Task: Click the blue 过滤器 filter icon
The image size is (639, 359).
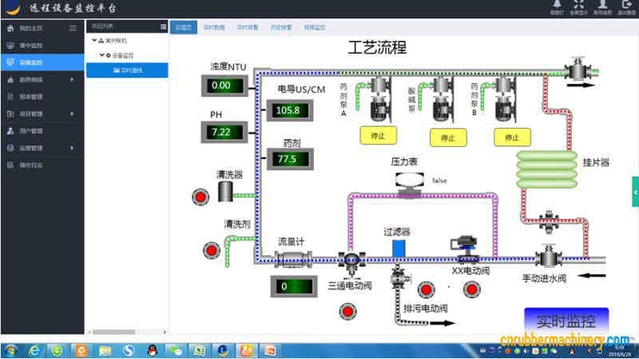Action: pos(398,248)
